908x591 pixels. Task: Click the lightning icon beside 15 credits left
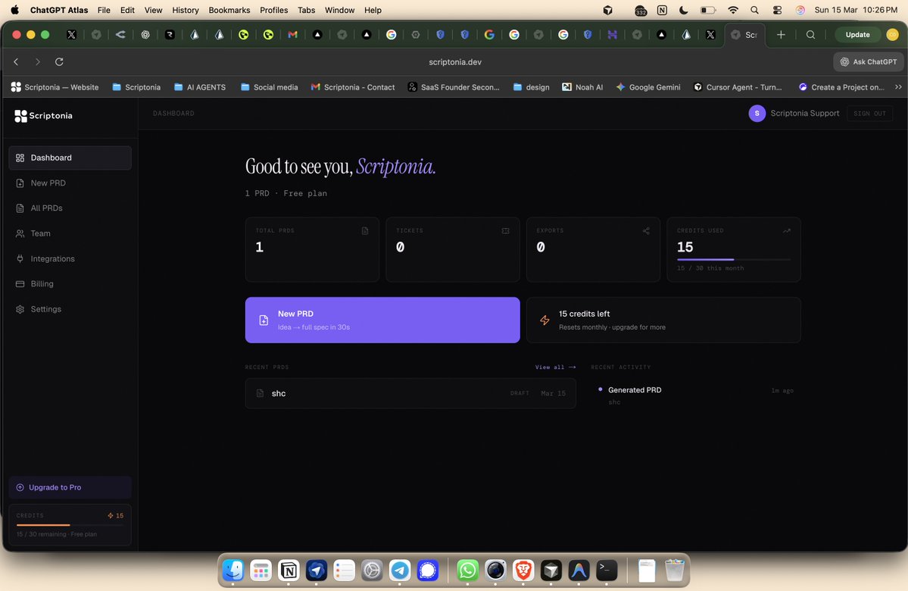(544, 320)
